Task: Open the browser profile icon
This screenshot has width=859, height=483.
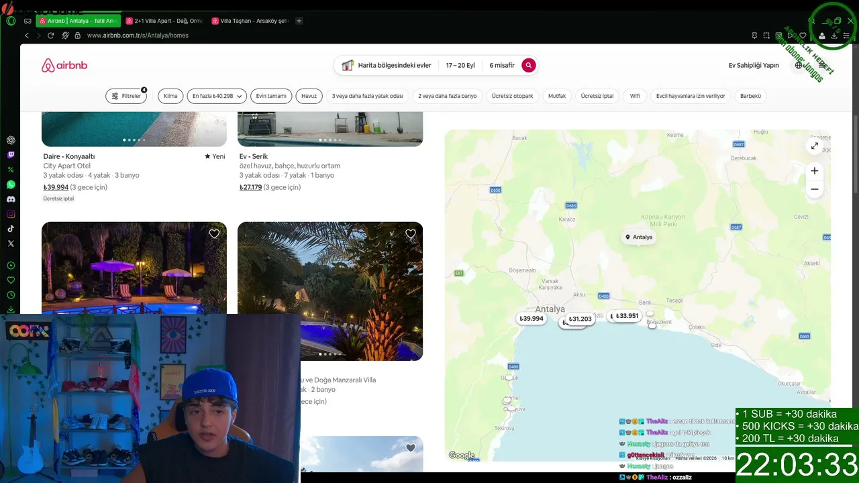Action: tap(823, 36)
